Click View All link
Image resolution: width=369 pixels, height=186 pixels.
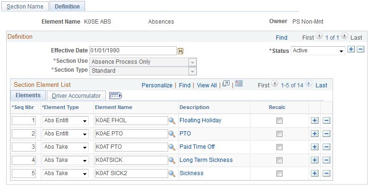click(x=207, y=85)
